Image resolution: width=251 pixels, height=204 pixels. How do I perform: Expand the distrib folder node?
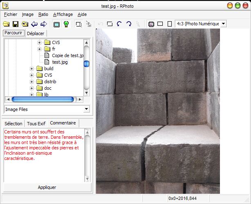click(x=31, y=82)
